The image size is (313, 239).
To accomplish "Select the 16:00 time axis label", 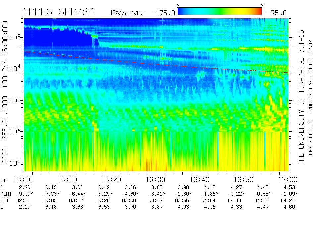I will coord(24,180).
